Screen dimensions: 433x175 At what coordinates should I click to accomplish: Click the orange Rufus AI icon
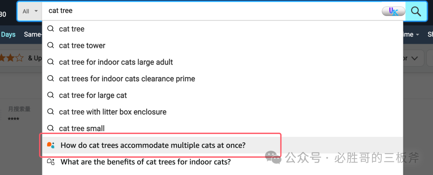pyautogui.click(x=51, y=145)
